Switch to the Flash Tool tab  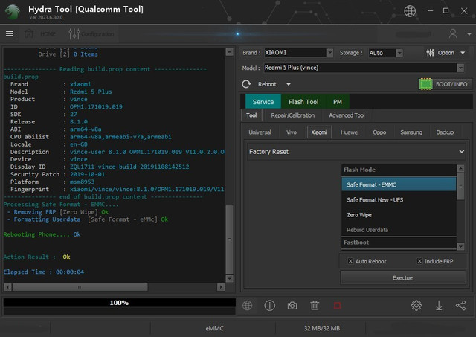click(303, 102)
